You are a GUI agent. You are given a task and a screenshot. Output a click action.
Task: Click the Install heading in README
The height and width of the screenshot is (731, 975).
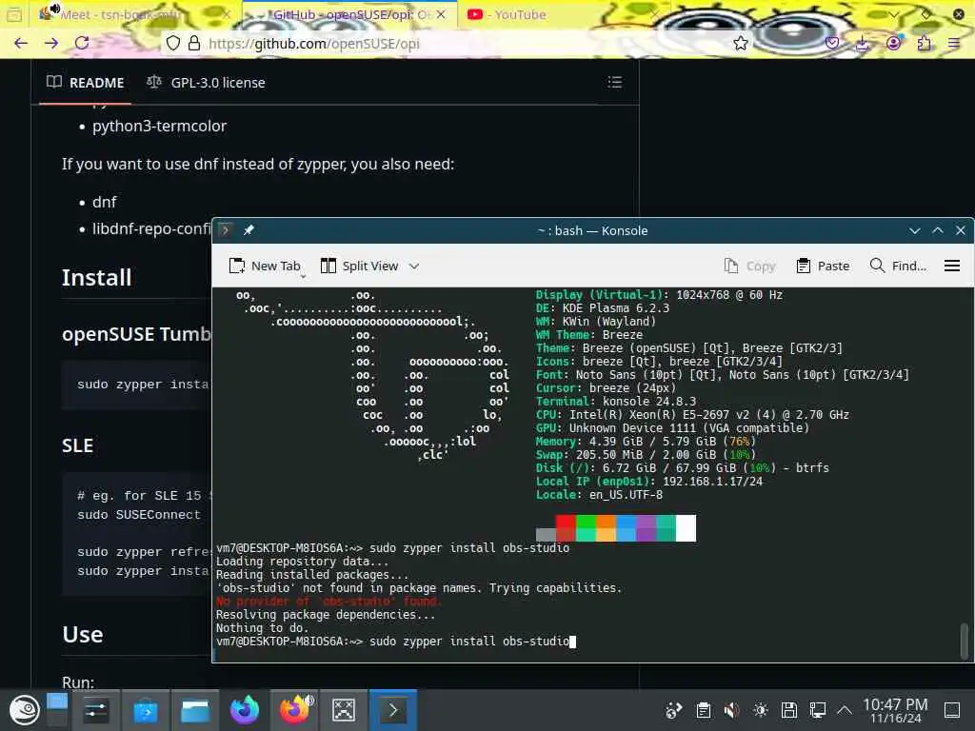point(96,277)
